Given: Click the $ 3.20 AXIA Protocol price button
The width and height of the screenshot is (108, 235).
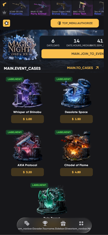Looking at the screenshot, I should (27, 172).
